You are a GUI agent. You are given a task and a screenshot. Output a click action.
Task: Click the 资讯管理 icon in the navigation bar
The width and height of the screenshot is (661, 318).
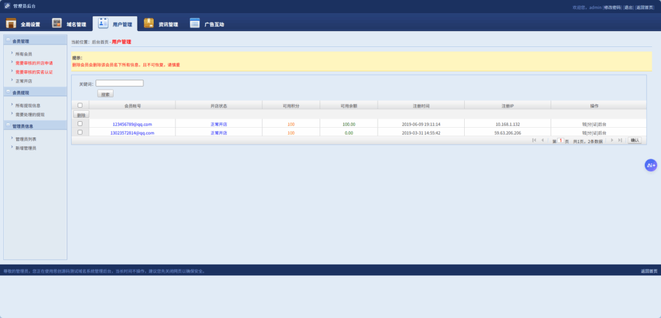(149, 24)
